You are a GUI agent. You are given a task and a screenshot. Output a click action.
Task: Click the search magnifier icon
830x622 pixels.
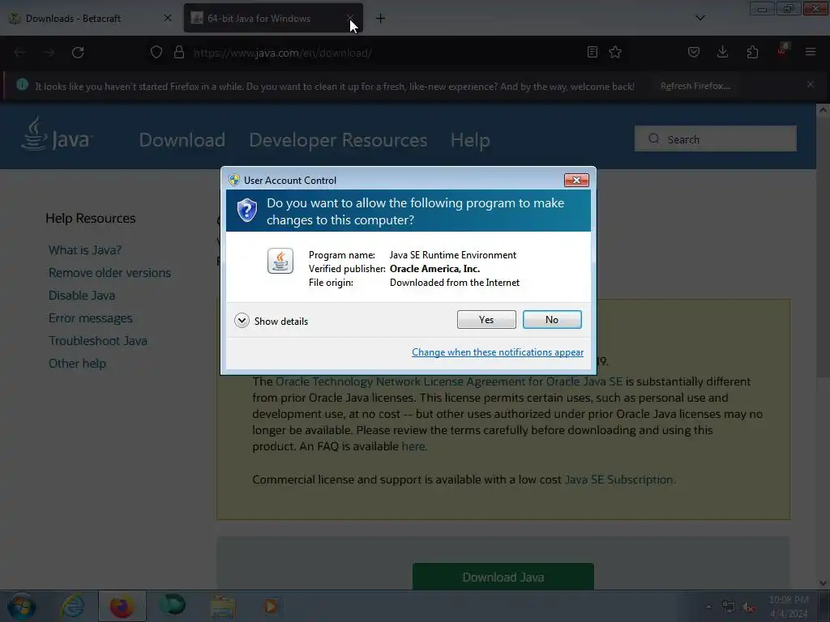[x=654, y=138]
